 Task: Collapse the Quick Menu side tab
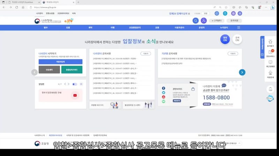pos(262,55)
